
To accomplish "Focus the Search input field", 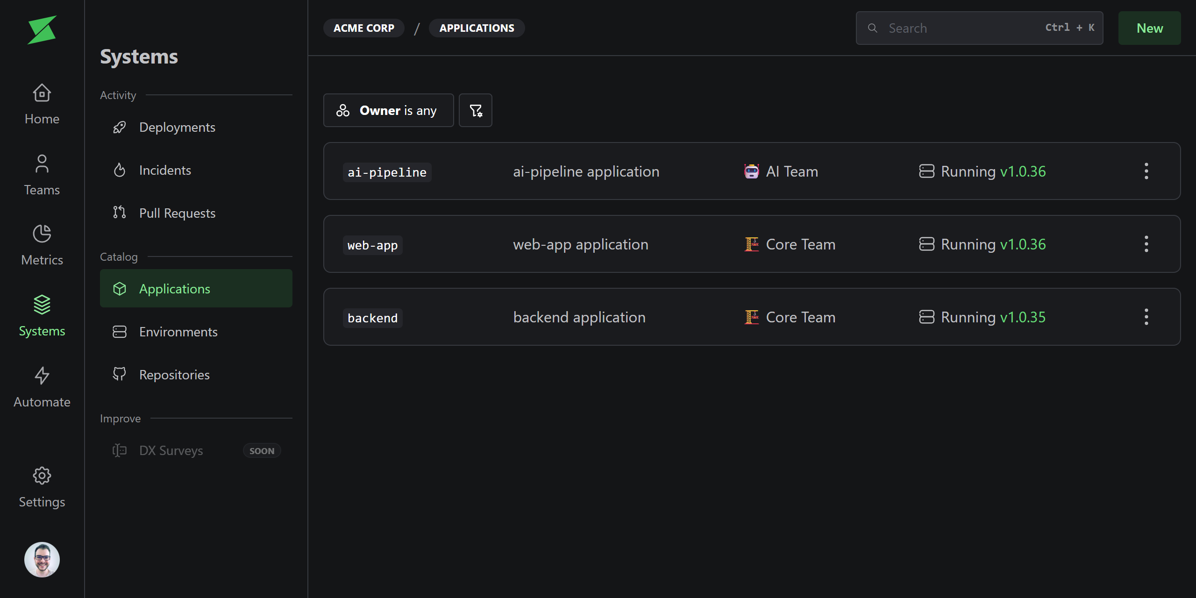I will [962, 28].
